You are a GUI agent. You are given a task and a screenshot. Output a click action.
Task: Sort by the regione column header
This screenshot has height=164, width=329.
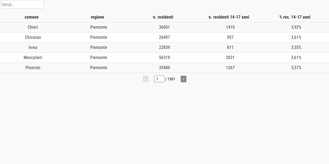(x=97, y=17)
